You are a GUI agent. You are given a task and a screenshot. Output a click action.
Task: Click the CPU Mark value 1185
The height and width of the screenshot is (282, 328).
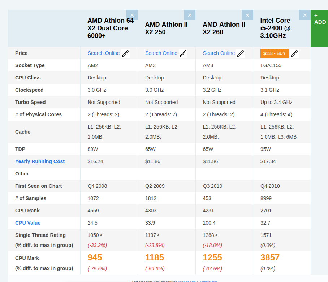tap(155, 257)
